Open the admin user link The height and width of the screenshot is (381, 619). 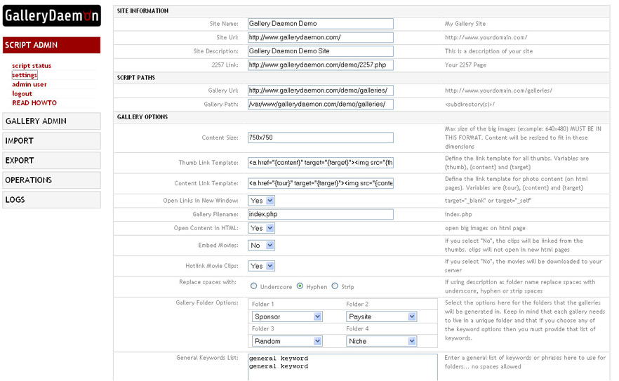tap(29, 84)
